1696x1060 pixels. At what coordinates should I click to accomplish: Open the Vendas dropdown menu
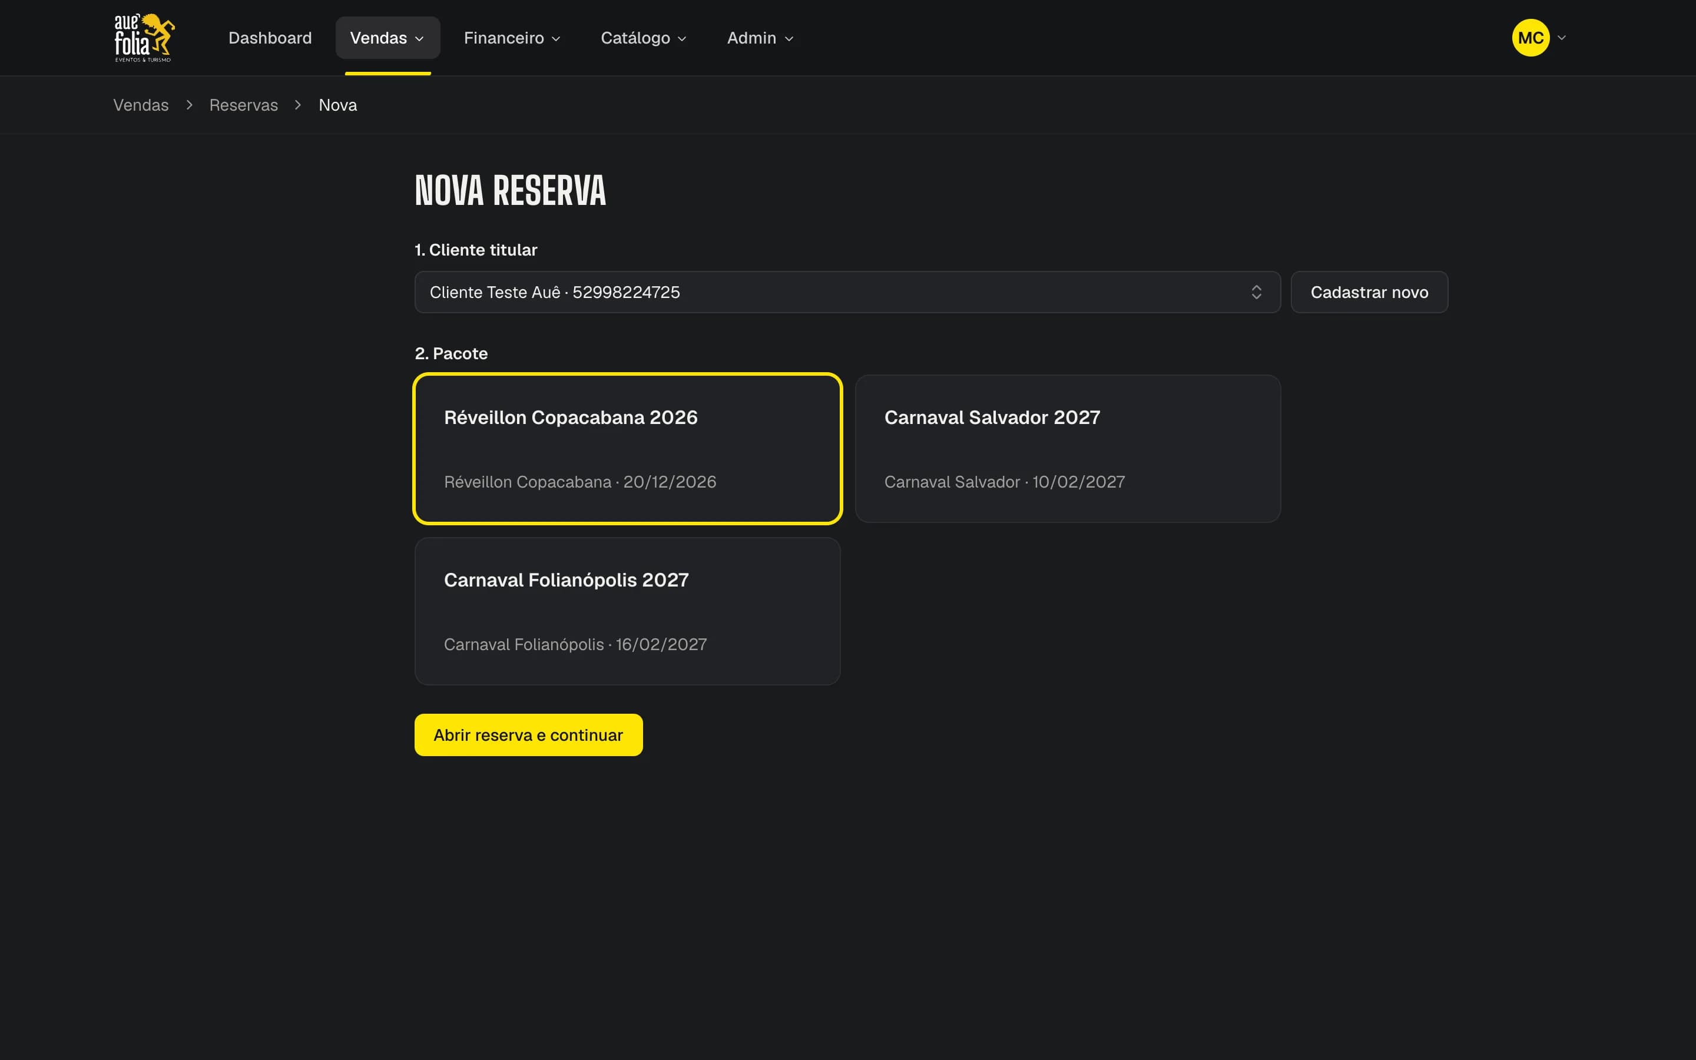(387, 38)
